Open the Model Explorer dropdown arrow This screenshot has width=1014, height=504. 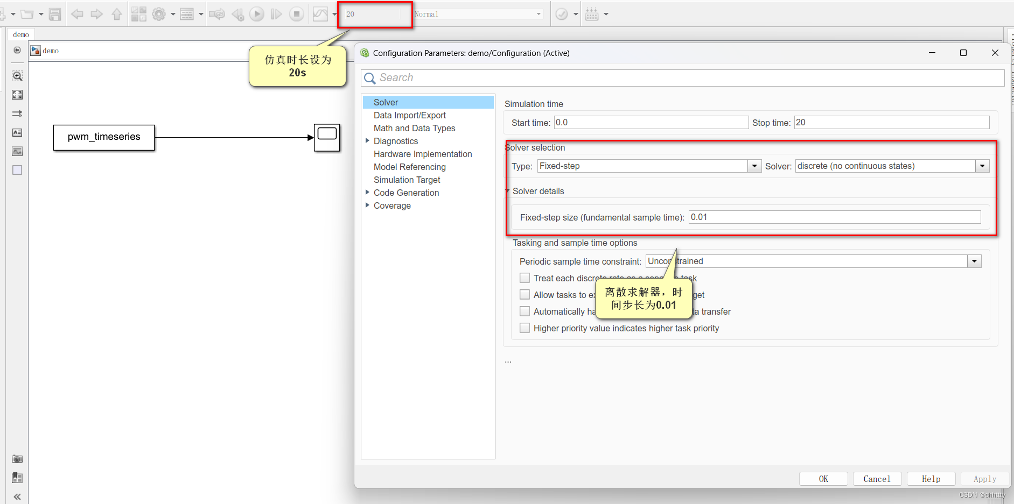(x=201, y=15)
